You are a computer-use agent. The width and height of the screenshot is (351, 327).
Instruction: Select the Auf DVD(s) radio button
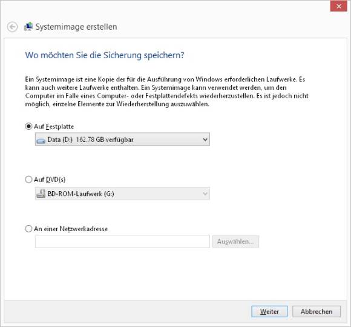28,180
